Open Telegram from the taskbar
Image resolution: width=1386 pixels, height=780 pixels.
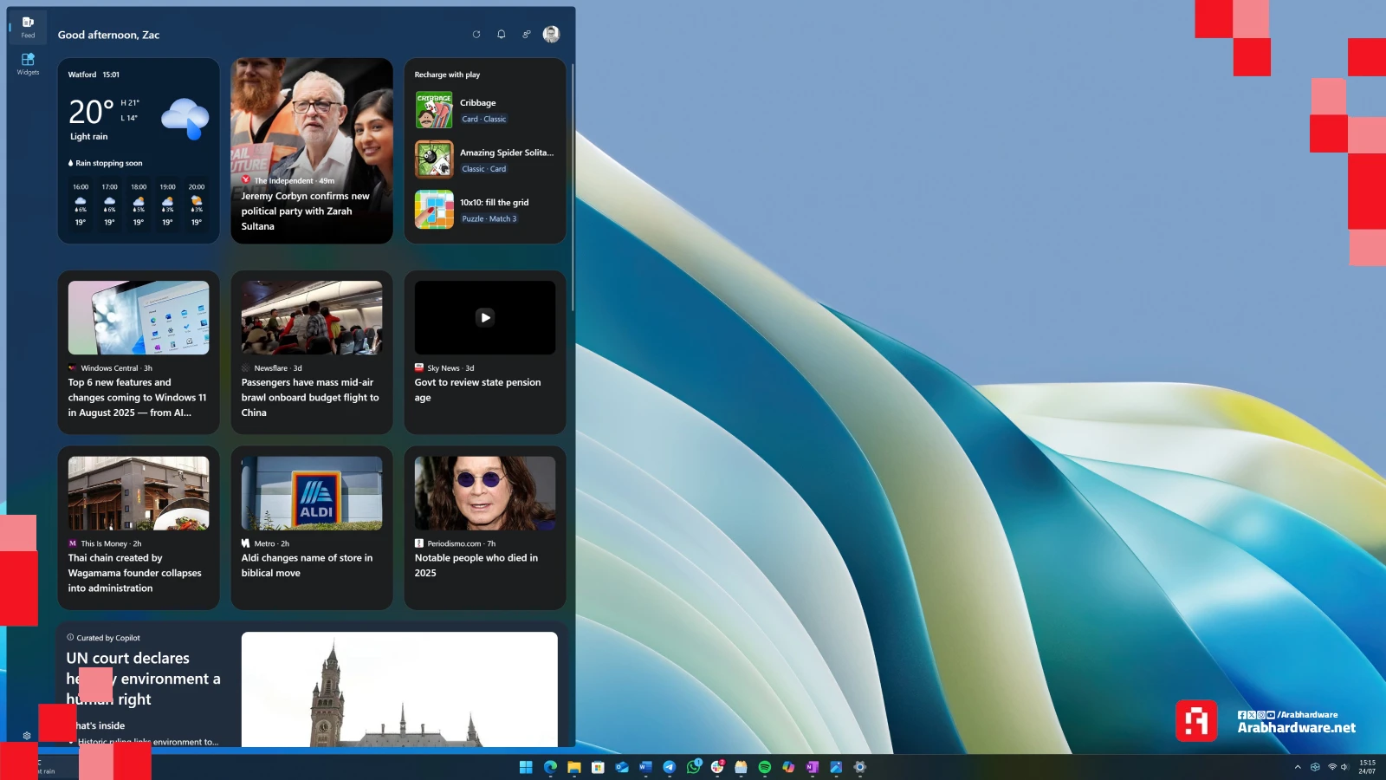pyautogui.click(x=669, y=767)
